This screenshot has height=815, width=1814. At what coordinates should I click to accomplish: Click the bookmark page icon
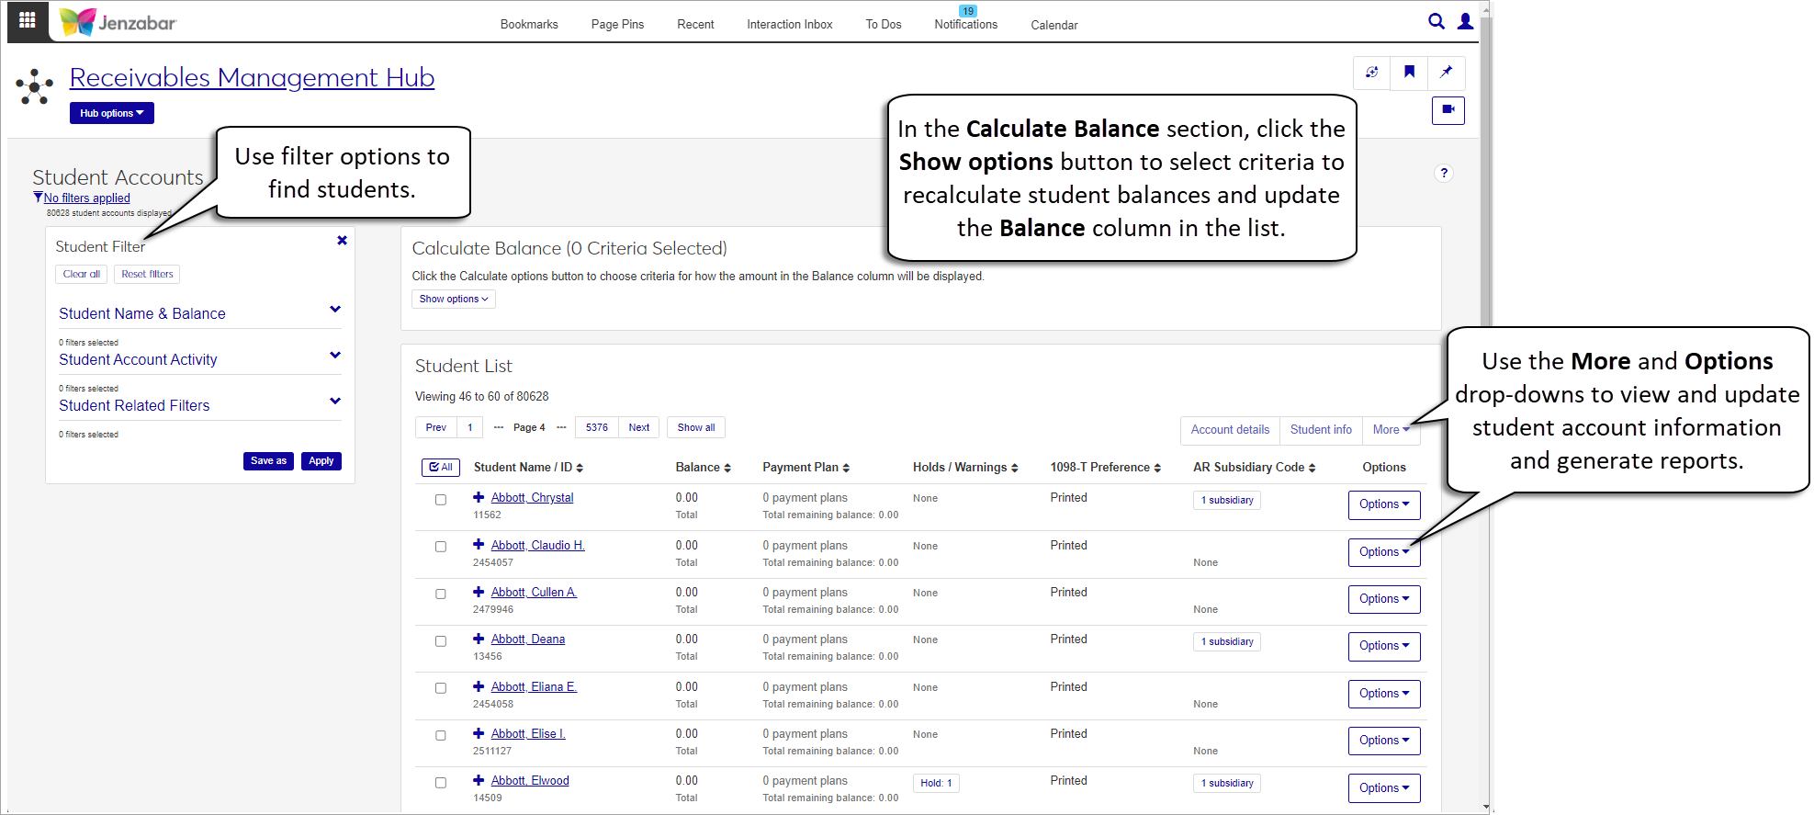point(1409,73)
